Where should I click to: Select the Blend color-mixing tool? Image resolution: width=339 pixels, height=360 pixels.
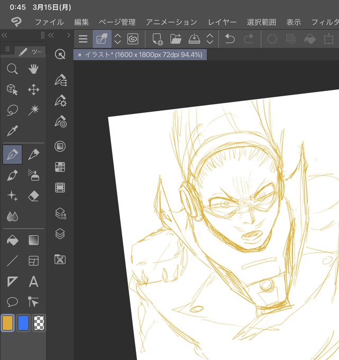12,217
